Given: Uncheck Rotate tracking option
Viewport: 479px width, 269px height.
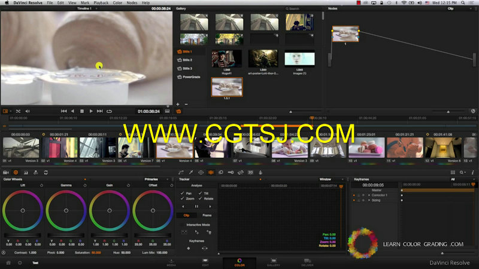Looking at the screenshot, I should click(201, 198).
